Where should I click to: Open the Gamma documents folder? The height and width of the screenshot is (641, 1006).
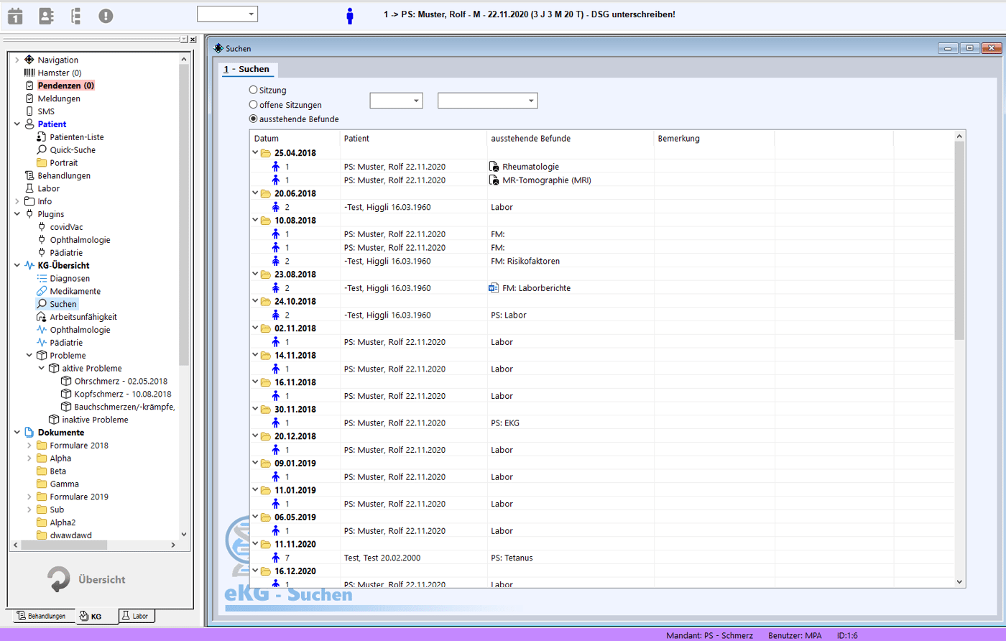pyautogui.click(x=64, y=484)
